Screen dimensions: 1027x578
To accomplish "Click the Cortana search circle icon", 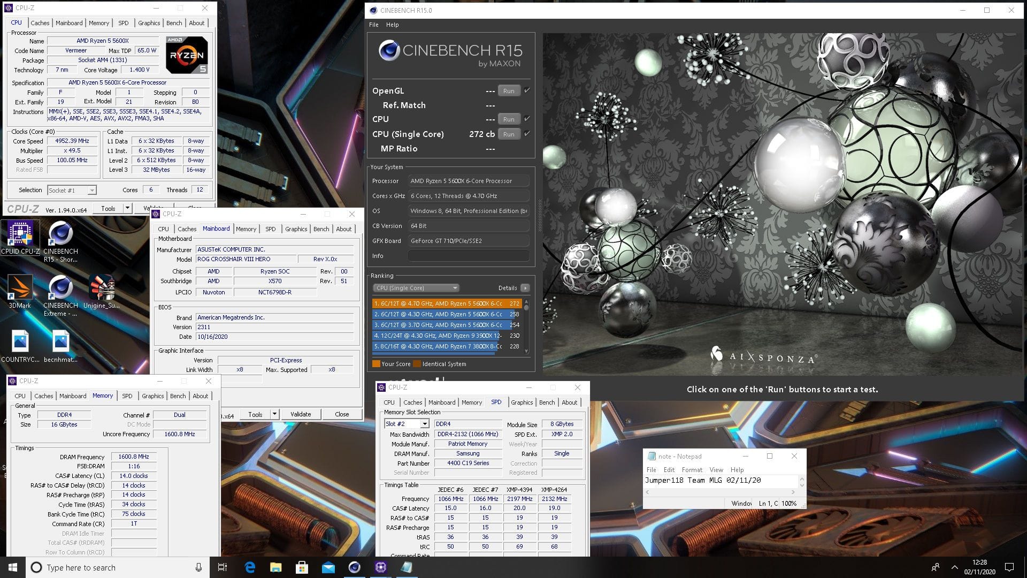I will pyautogui.click(x=36, y=567).
